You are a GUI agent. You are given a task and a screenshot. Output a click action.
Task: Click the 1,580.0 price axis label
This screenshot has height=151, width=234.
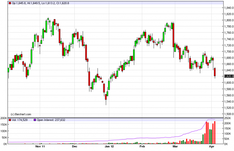click(x=229, y=89)
